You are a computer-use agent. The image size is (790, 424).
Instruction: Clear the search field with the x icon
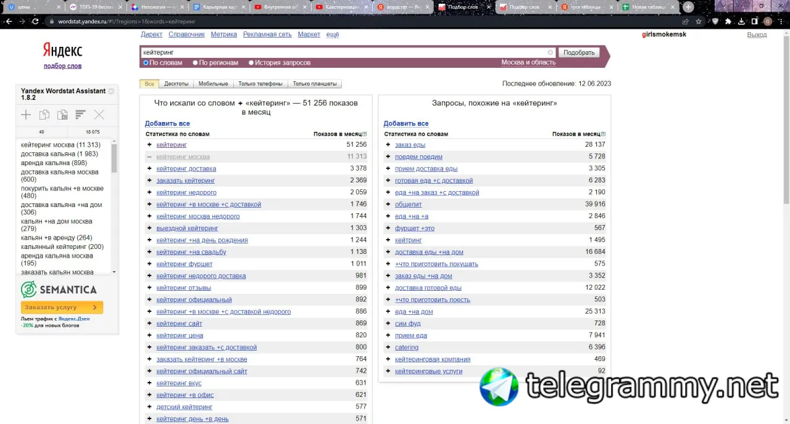point(551,52)
